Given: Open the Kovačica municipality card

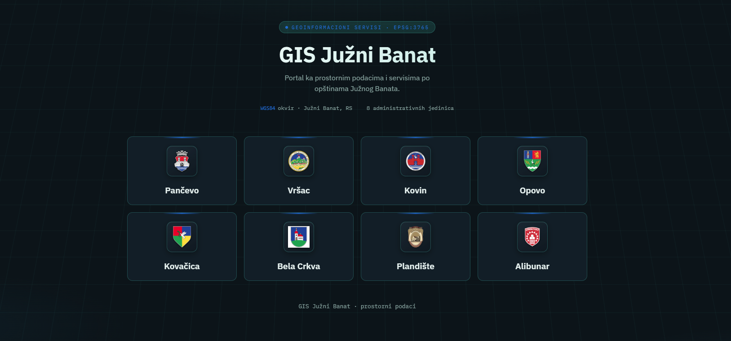Looking at the screenshot, I should tap(182, 246).
